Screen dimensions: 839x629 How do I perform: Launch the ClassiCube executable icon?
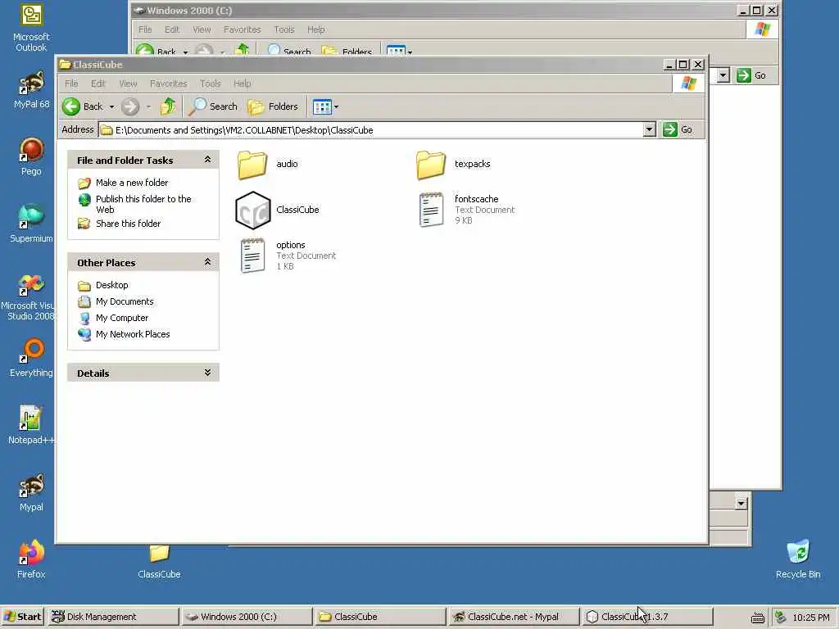(252, 210)
